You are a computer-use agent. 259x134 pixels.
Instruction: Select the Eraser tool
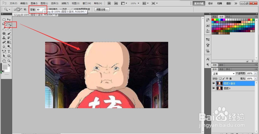(x=4, y=42)
